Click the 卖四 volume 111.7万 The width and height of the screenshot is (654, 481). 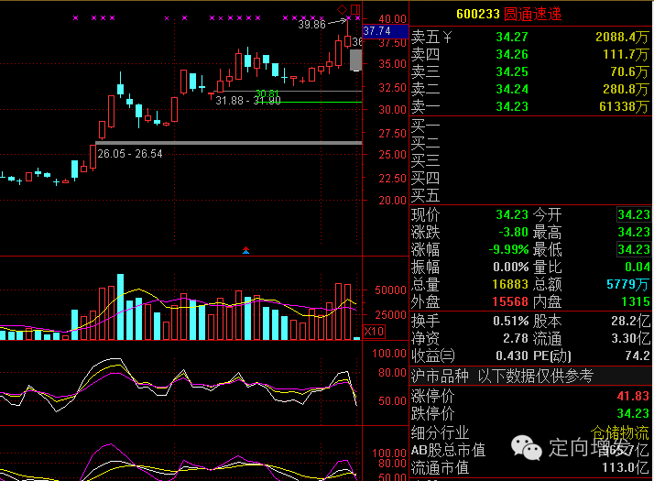(x=626, y=55)
